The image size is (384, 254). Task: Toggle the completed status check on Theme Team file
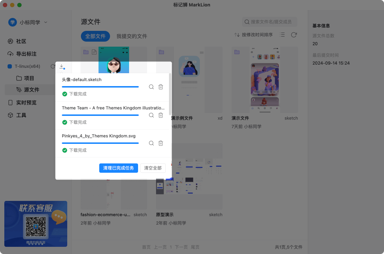click(65, 122)
